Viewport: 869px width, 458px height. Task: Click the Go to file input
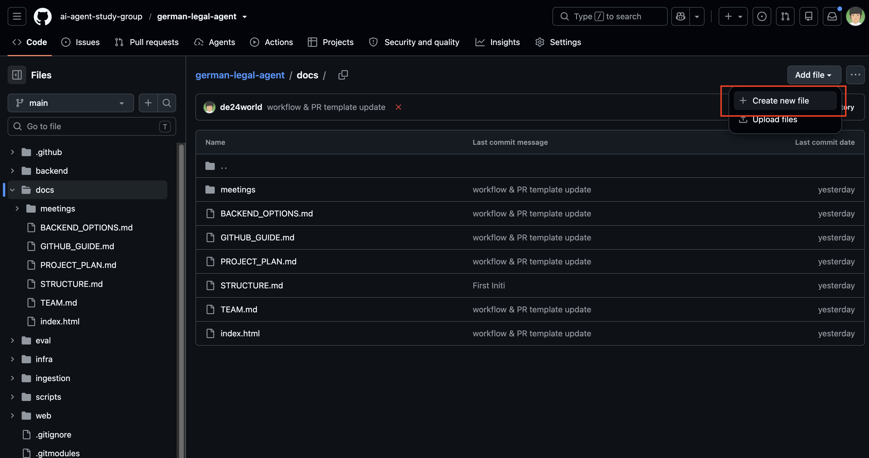tap(92, 126)
